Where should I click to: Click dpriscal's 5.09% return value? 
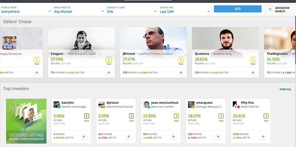coord(104,116)
